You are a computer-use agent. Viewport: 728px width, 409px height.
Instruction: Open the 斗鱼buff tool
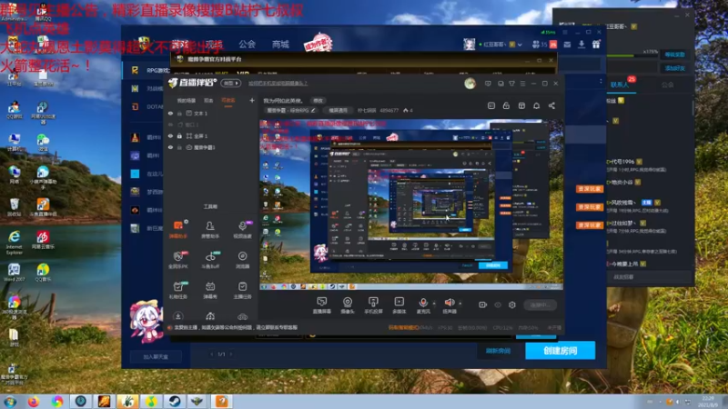[x=210, y=260]
